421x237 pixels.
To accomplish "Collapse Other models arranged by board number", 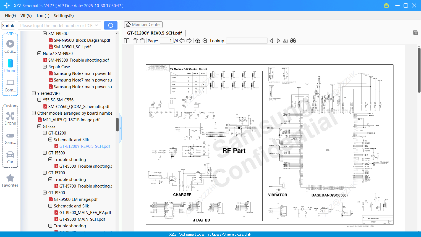I will click(x=34, y=113).
